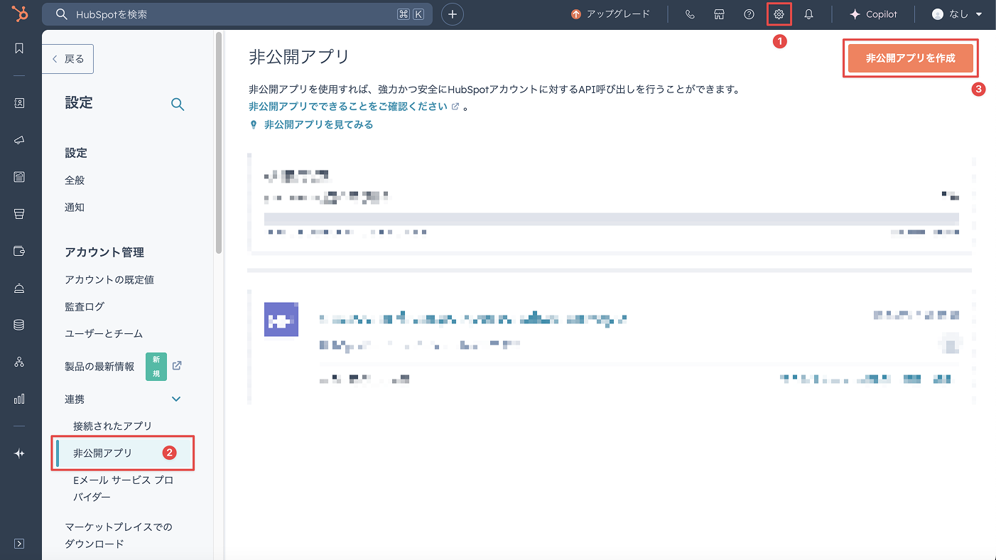Expand the left navigation sidebar

pos(19,544)
